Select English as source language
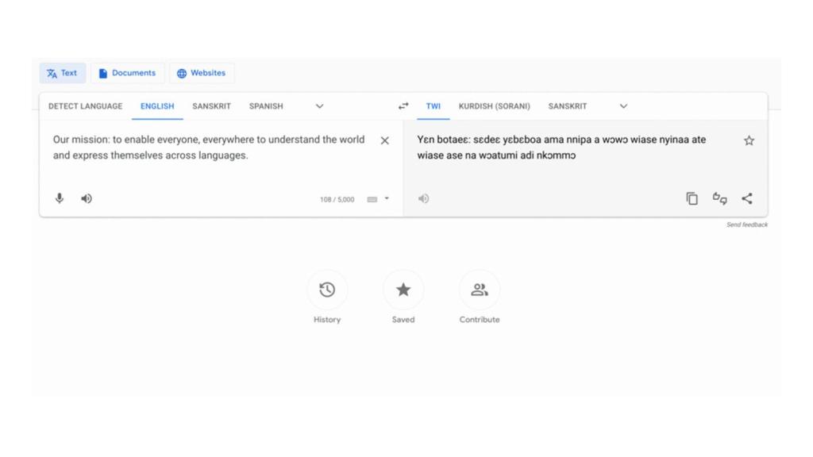This screenshot has width=813, height=457. click(x=157, y=106)
